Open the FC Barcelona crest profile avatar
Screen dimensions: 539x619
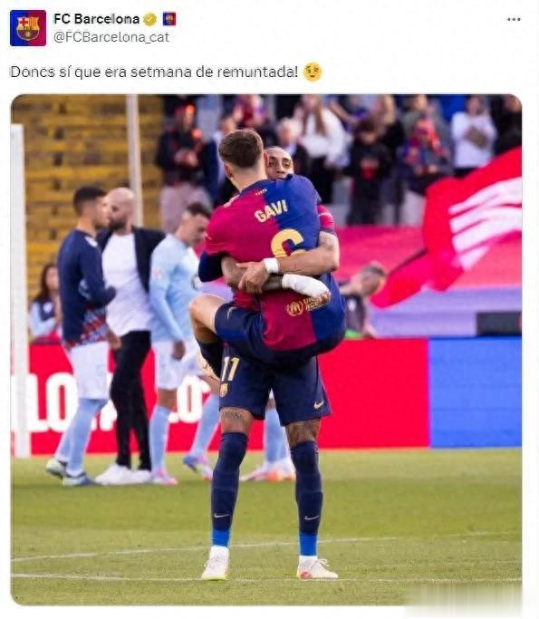28,28
